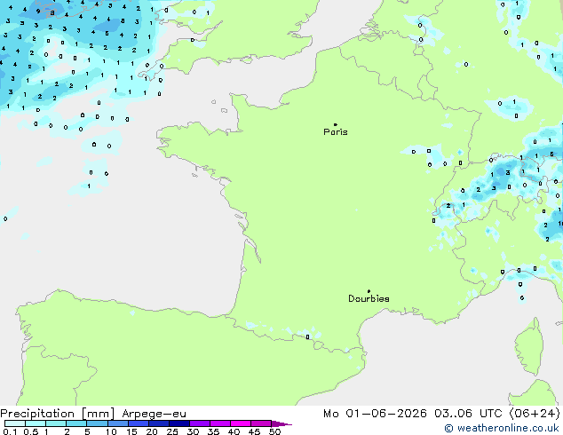Click the 'Precipitation [mm]' title text
This screenshot has height=435, width=563.
coord(58,414)
